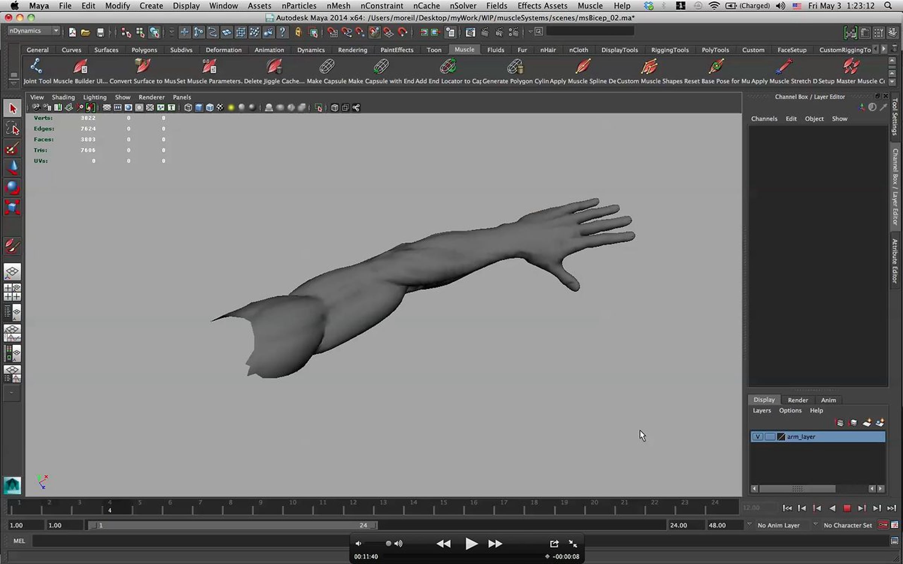Expand the shelf overflow arrow on the right

coord(883,49)
